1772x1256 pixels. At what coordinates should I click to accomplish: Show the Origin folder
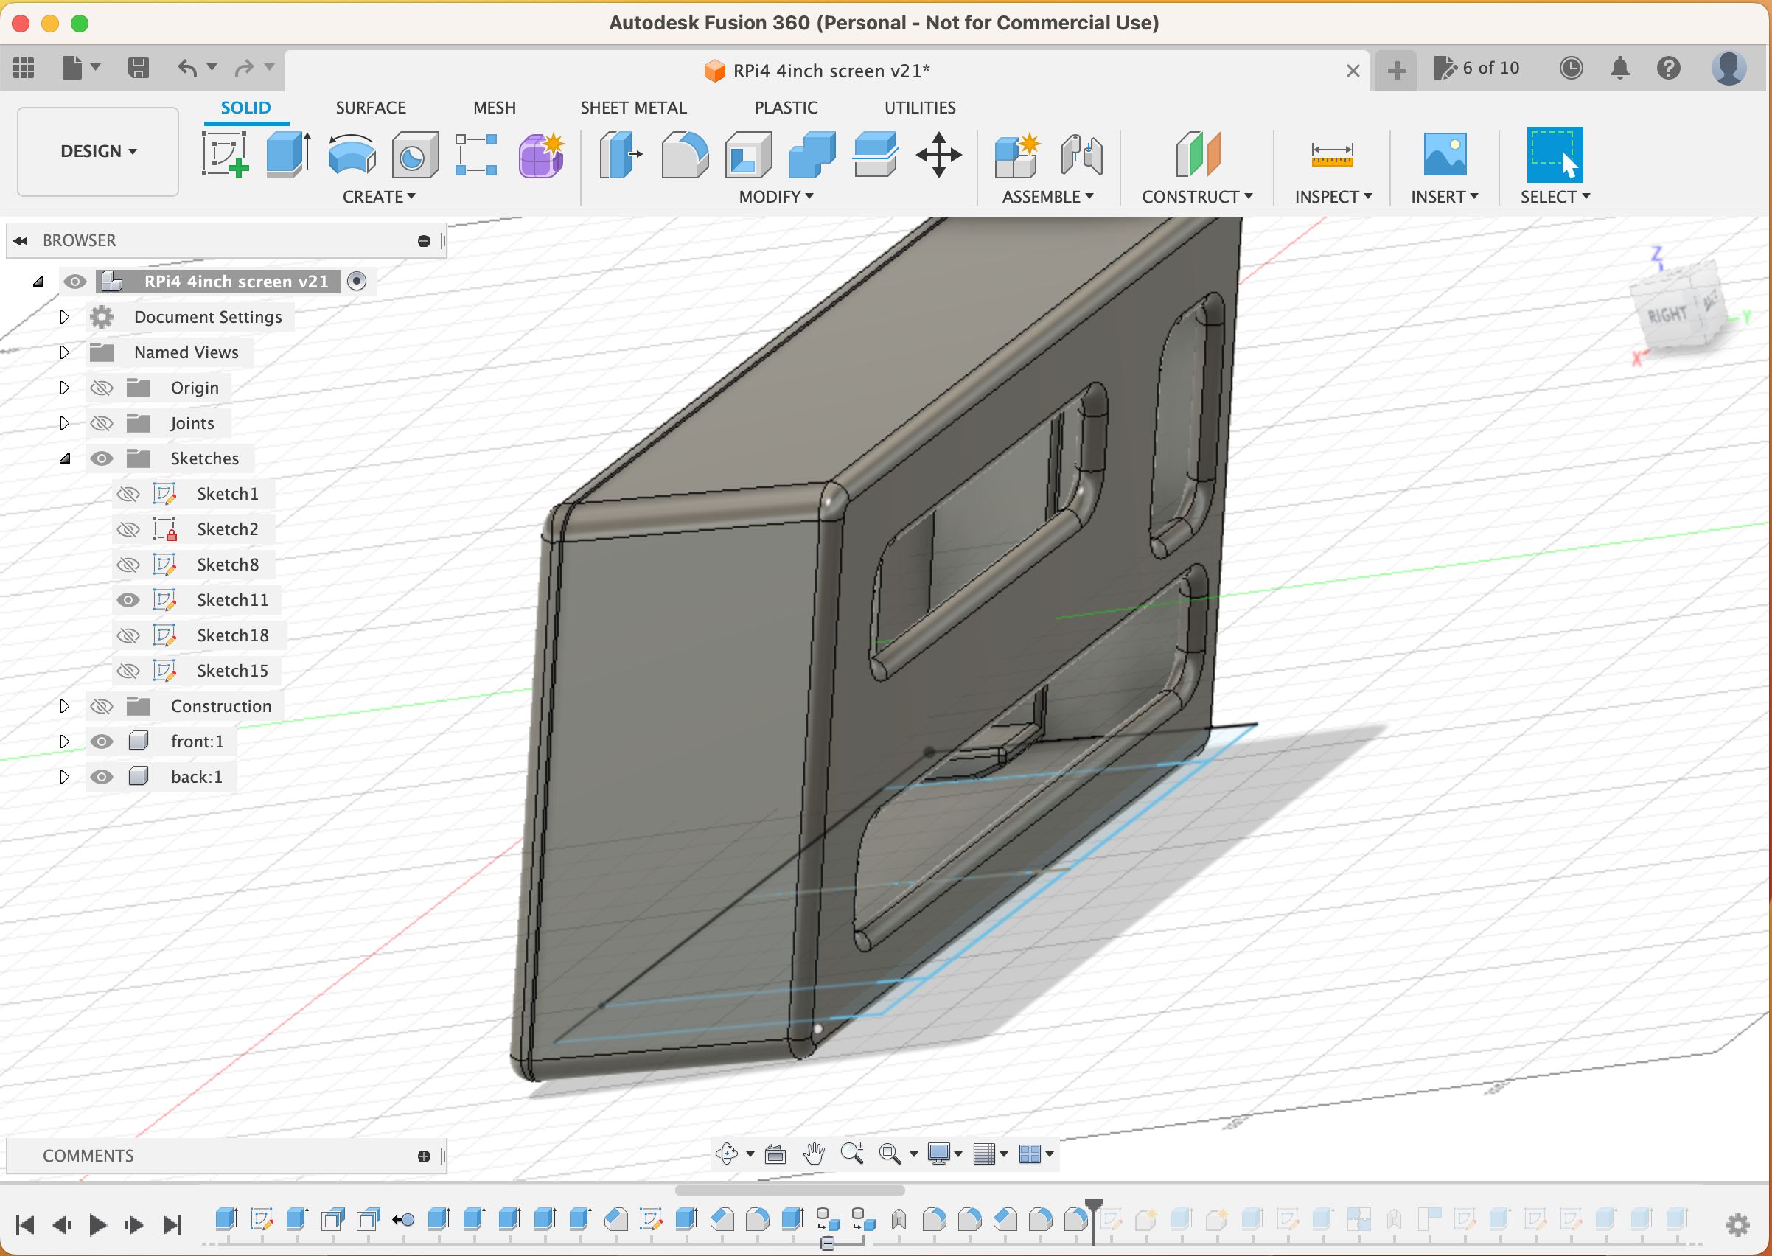(101, 388)
